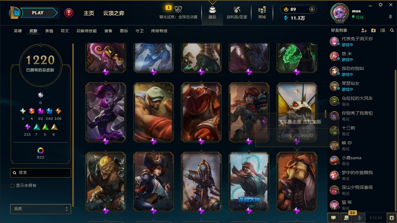Expand the 品质 sort dropdown

[x=41, y=209]
